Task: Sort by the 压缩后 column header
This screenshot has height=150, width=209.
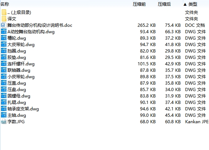Action: [x=164, y=4]
